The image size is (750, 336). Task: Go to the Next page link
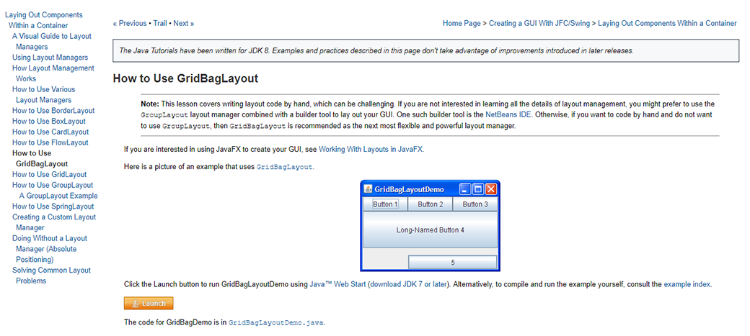coord(183,23)
